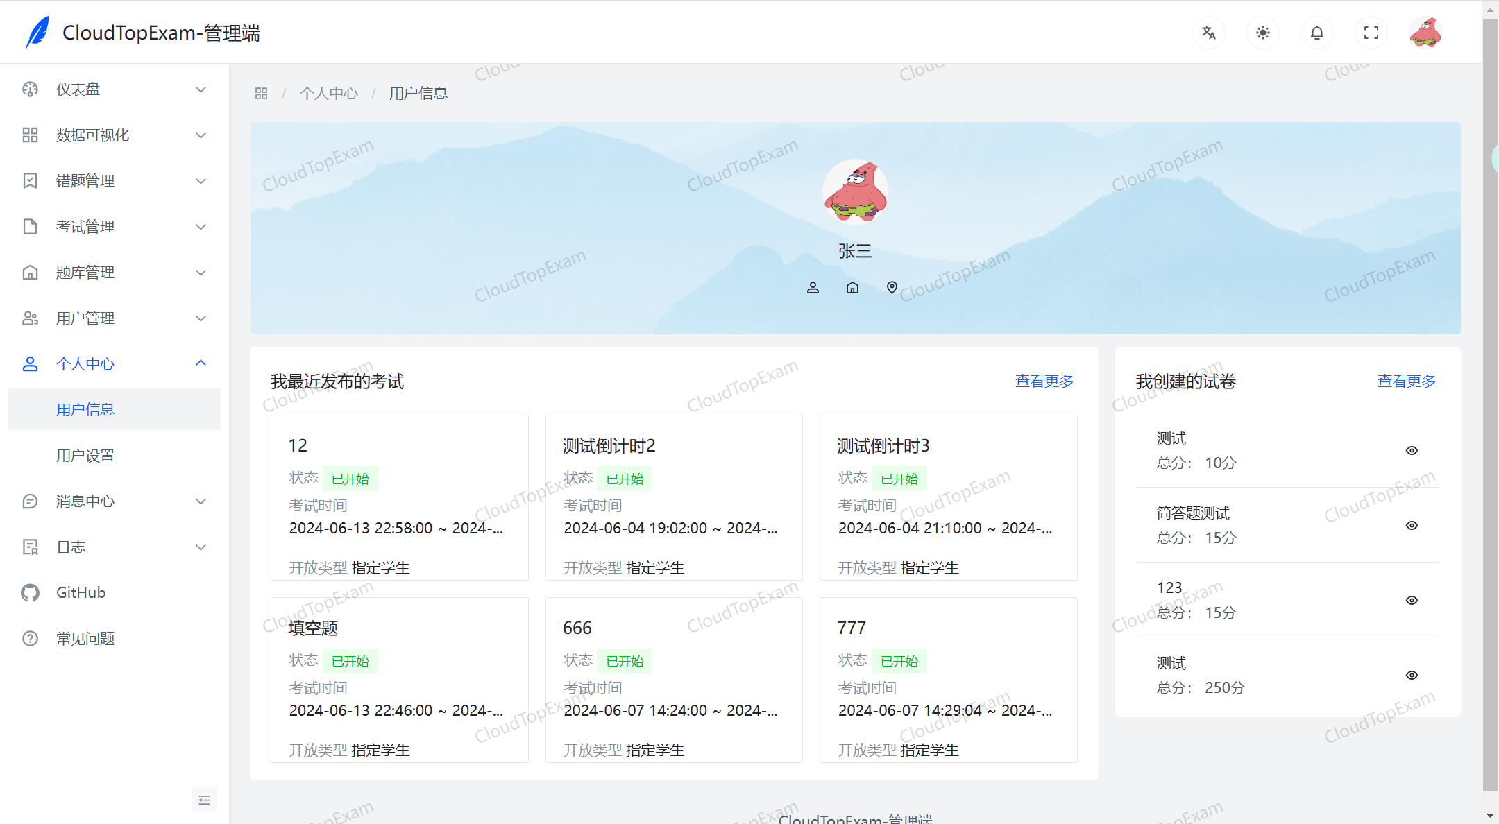The height and width of the screenshot is (824, 1499).
Task: Expand the 用户管理 menu
Action: [x=85, y=318]
